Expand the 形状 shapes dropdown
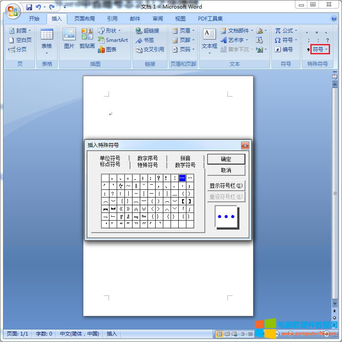 109,31
